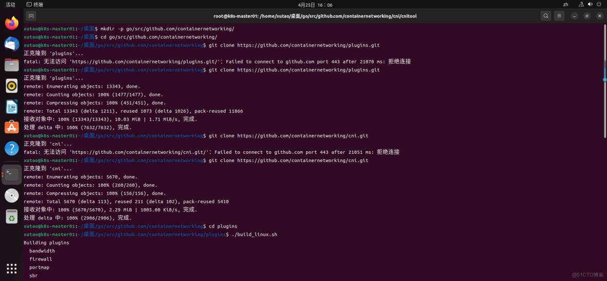Open the network status icon
Screen dimensions: 607x281
point(581,5)
